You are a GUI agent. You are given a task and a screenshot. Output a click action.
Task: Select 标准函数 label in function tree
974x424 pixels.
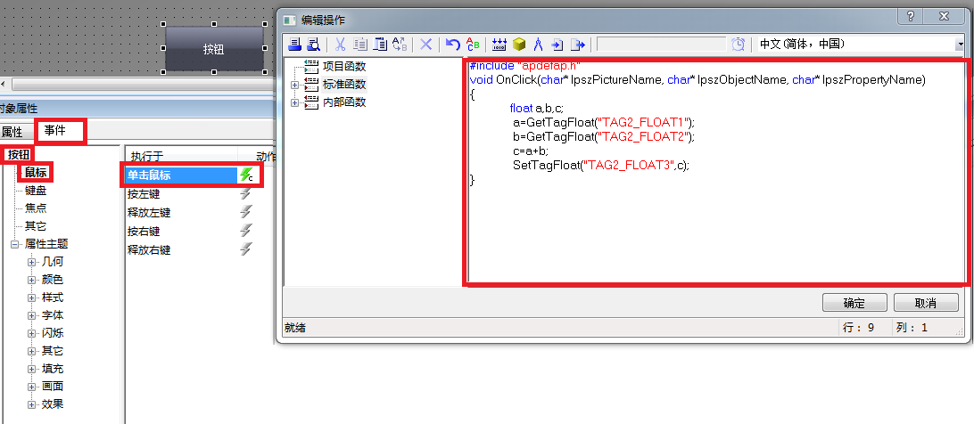pos(344,85)
